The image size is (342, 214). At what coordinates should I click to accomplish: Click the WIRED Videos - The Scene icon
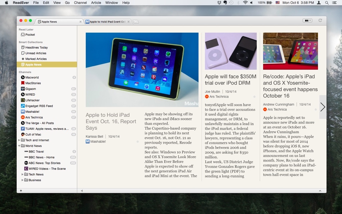pos(26,169)
